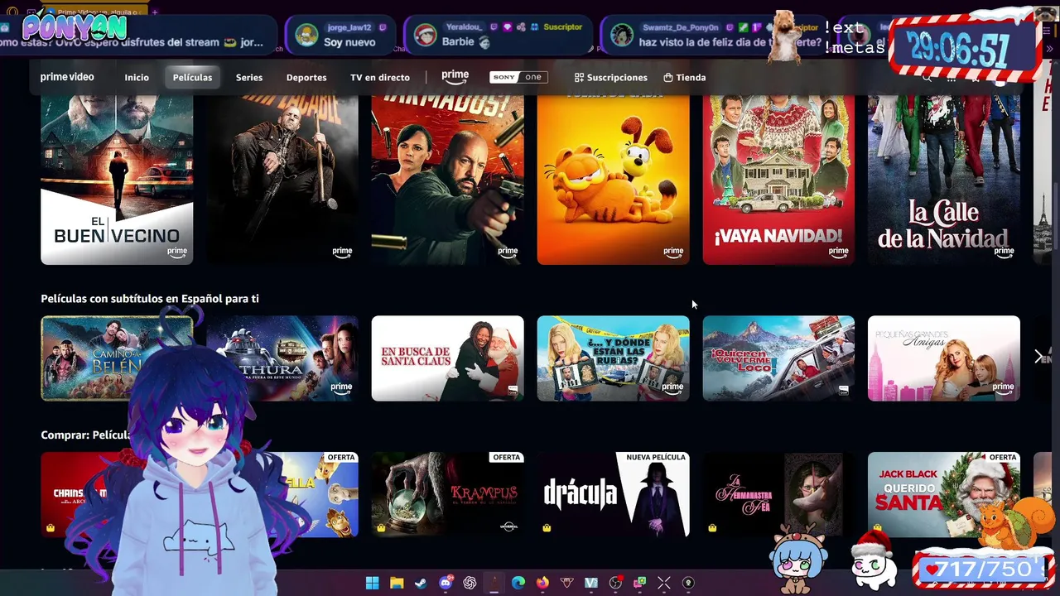This screenshot has height=596, width=1060.
Task: Launch Steam from the taskbar
Action: click(x=421, y=583)
